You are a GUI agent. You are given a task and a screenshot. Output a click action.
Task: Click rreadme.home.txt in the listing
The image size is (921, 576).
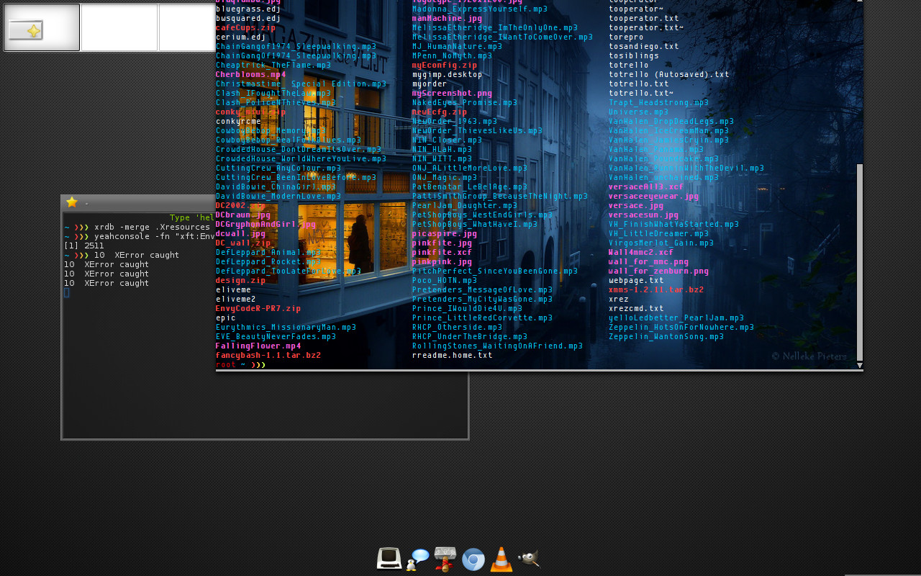452,355
